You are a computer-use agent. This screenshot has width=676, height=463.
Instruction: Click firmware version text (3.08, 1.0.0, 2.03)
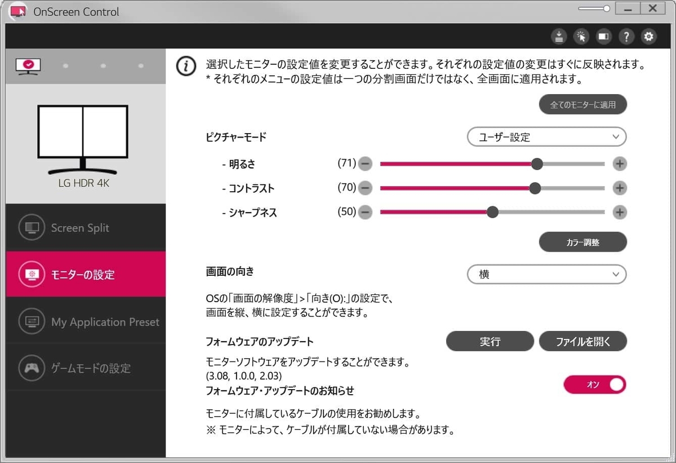(x=244, y=375)
